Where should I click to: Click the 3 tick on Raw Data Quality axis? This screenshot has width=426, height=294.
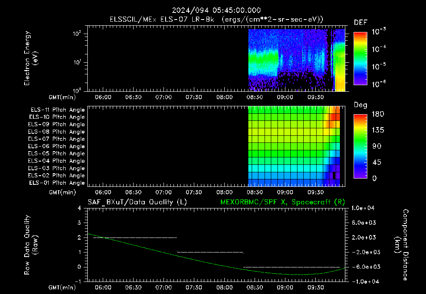click(79, 223)
